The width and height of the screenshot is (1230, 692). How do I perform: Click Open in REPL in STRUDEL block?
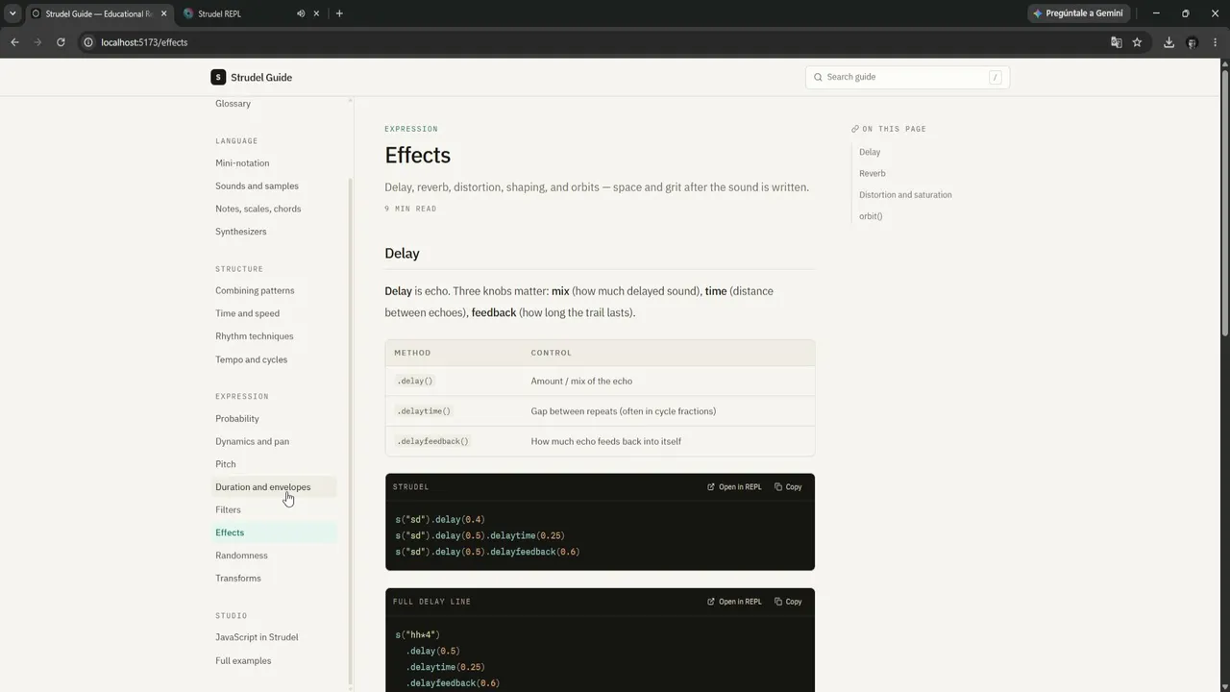click(x=734, y=486)
